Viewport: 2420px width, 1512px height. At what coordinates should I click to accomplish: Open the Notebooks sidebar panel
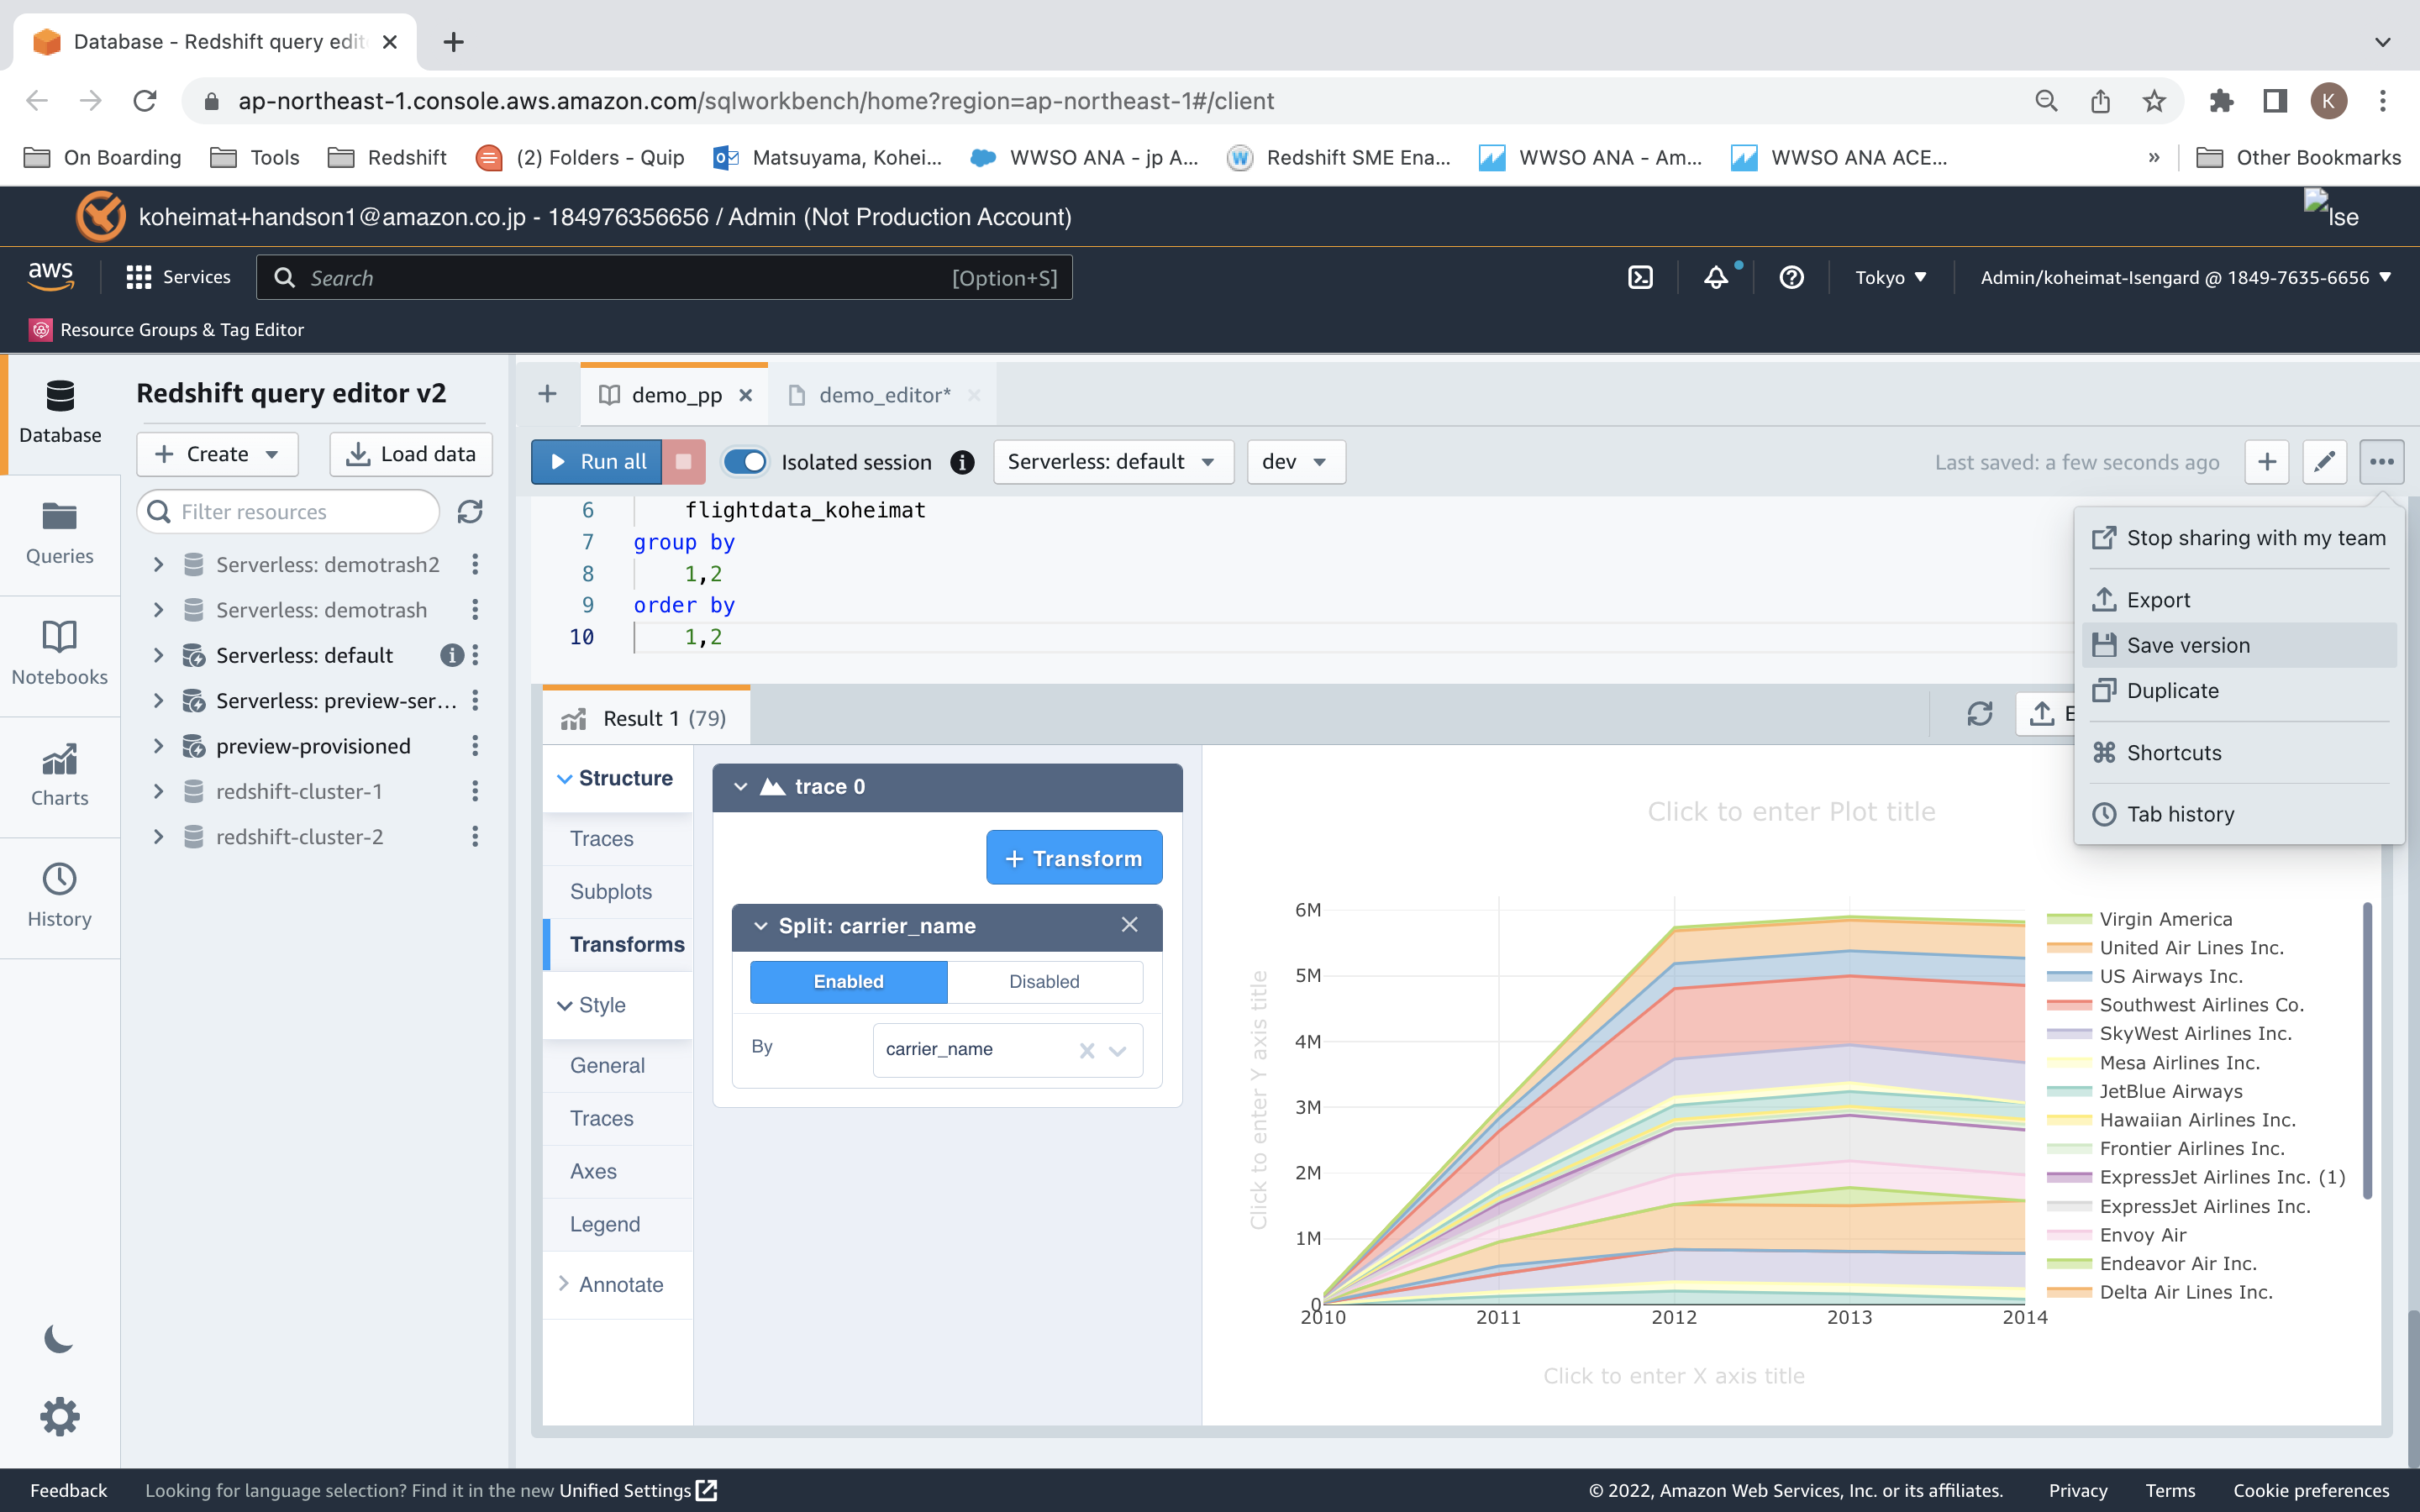pos(59,653)
